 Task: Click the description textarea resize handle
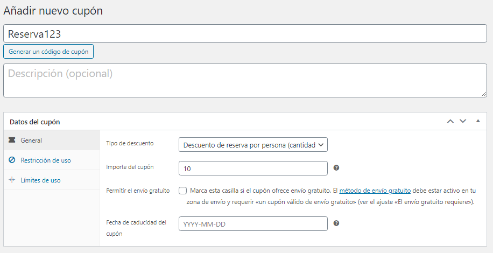pyautogui.click(x=483, y=94)
